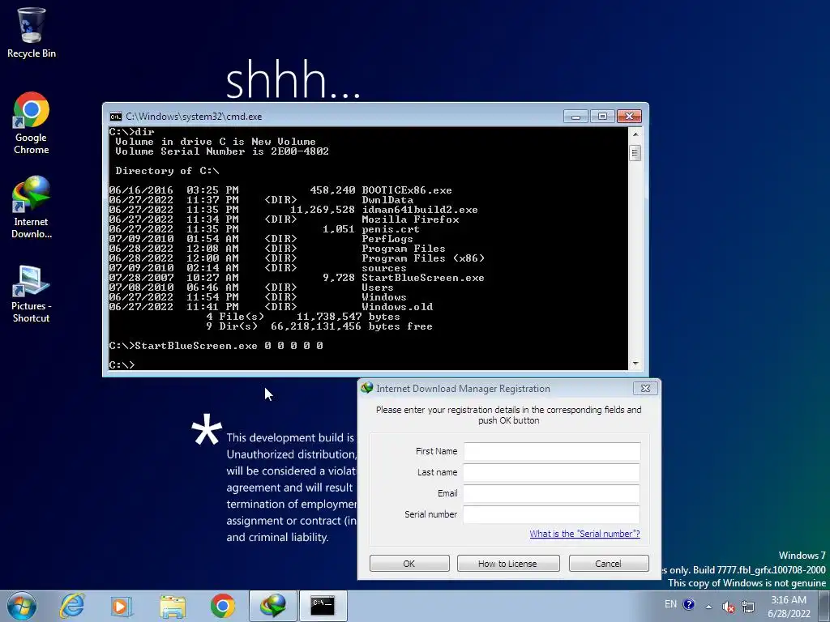Click inside the First Name field

552,451
